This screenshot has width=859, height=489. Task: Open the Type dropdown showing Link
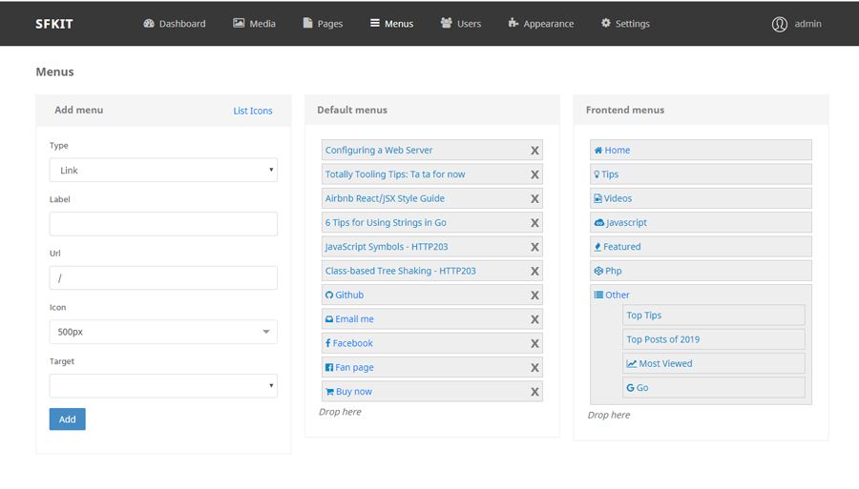pos(163,171)
